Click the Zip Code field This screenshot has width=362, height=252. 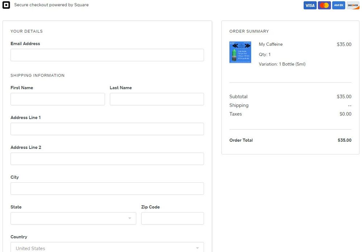[172, 218]
